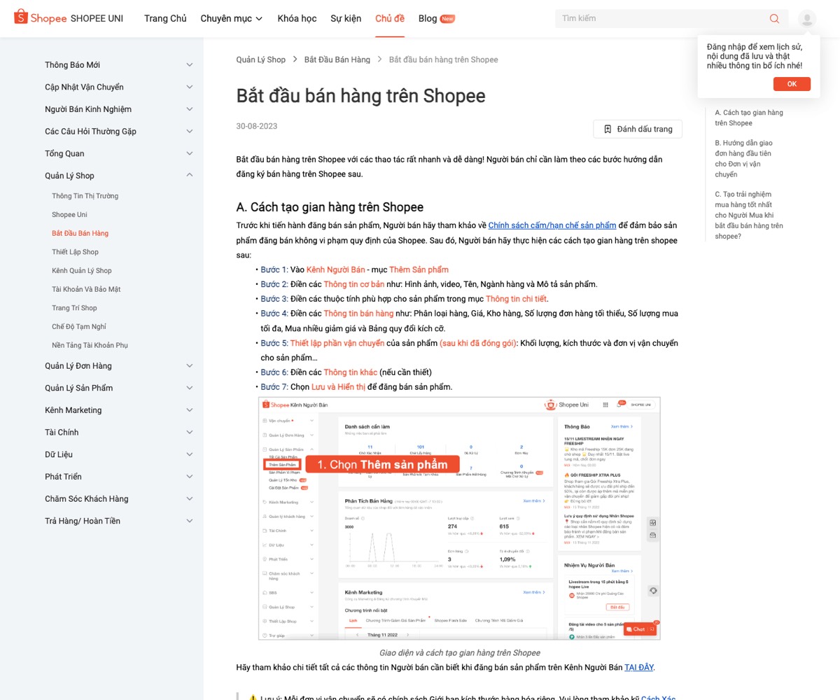Click the Lưu và Hiển thị text
The height and width of the screenshot is (700, 840).
[338, 386]
